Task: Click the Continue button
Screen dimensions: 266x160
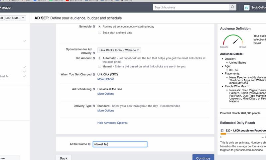Action: click(203, 157)
